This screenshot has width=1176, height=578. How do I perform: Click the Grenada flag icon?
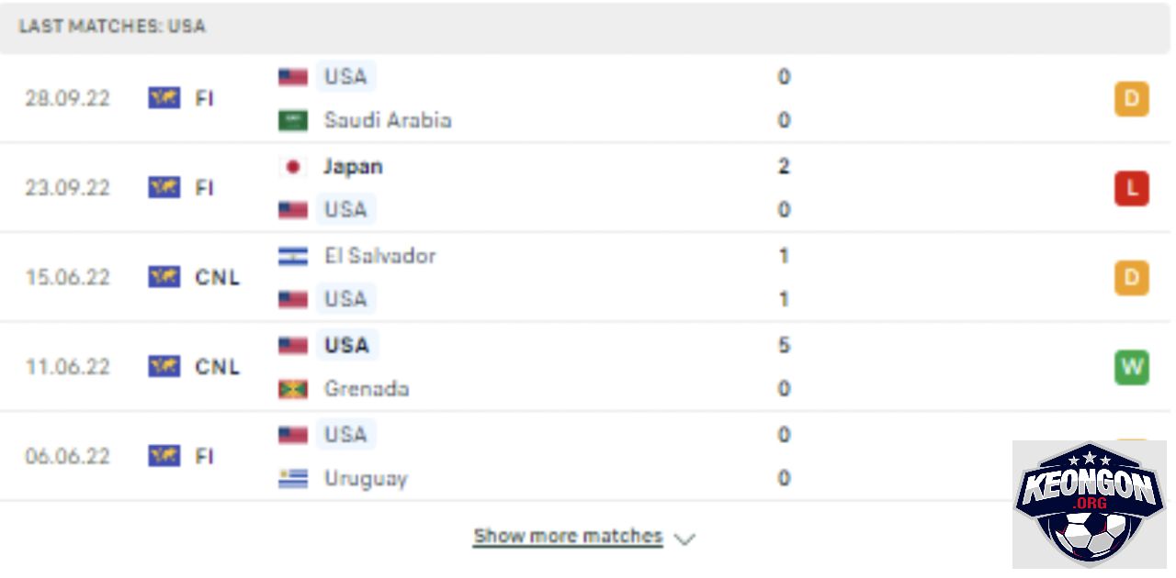point(293,389)
